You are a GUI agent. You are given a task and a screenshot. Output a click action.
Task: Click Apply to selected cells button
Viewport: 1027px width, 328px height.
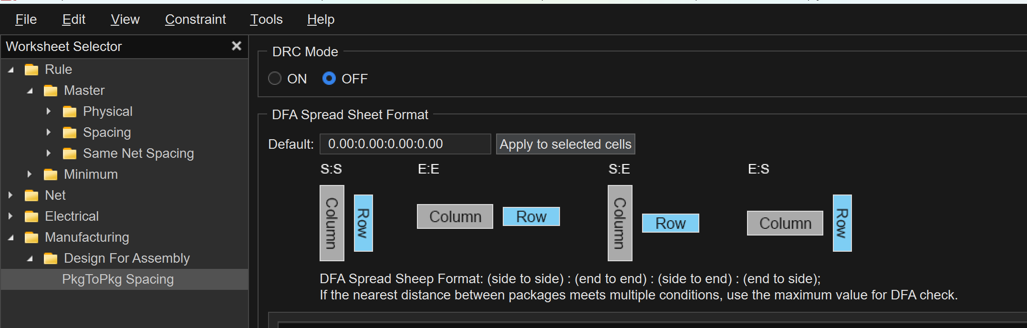pyautogui.click(x=565, y=144)
